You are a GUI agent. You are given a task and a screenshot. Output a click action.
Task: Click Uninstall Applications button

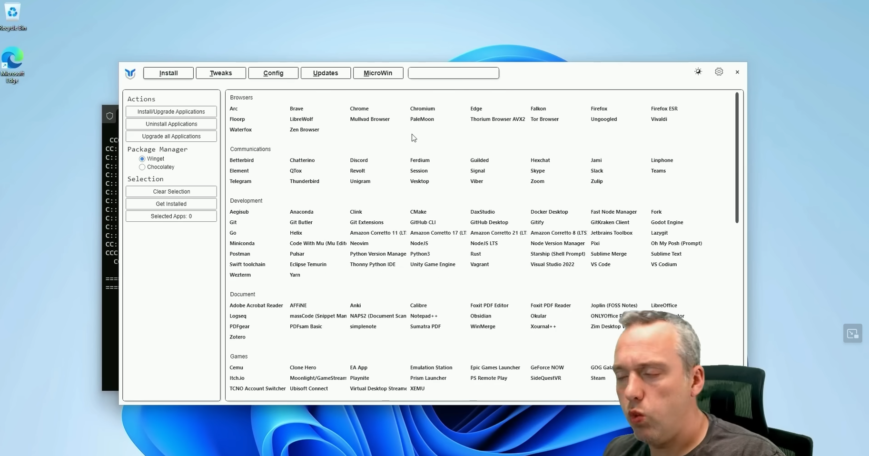(171, 124)
